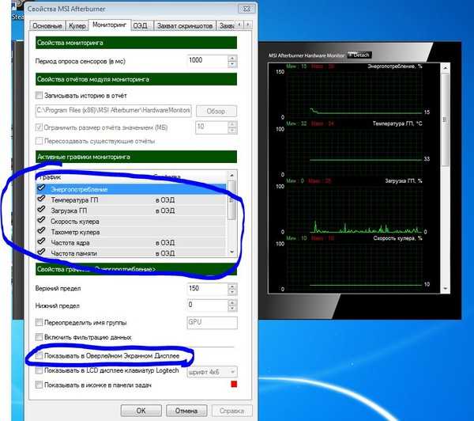
Task: Open the ОЭД tab
Action: tap(141, 26)
